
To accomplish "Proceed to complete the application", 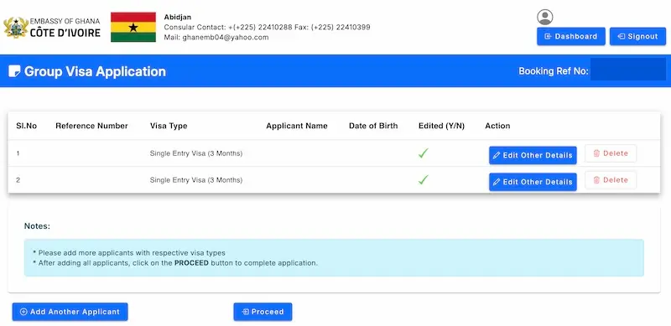I will pos(263,312).
